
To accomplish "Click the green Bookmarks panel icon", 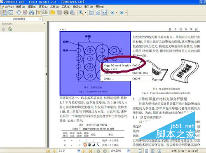I will pyautogui.click(x=10, y=29).
